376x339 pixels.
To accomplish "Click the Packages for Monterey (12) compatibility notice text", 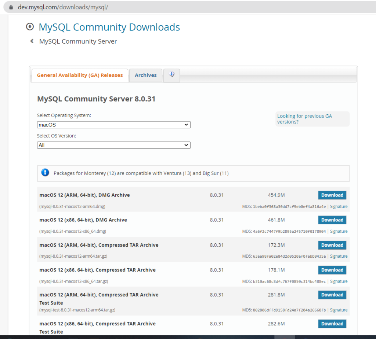I will pos(141,173).
